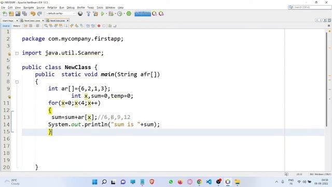Click hint lightbulb beside import line
This screenshot has width=332, height=187.
pos(9,54)
